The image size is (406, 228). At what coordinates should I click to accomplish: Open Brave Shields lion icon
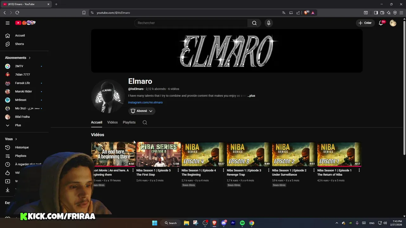pos(306,13)
